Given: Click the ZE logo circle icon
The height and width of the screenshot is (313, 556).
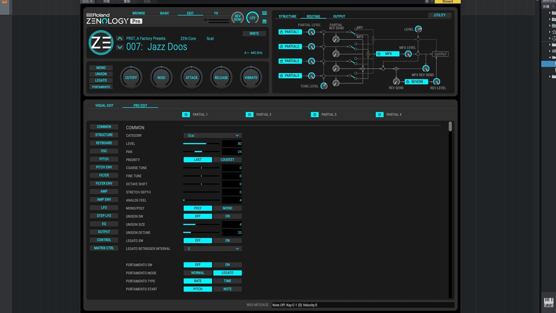Looking at the screenshot, I should click(x=101, y=43).
